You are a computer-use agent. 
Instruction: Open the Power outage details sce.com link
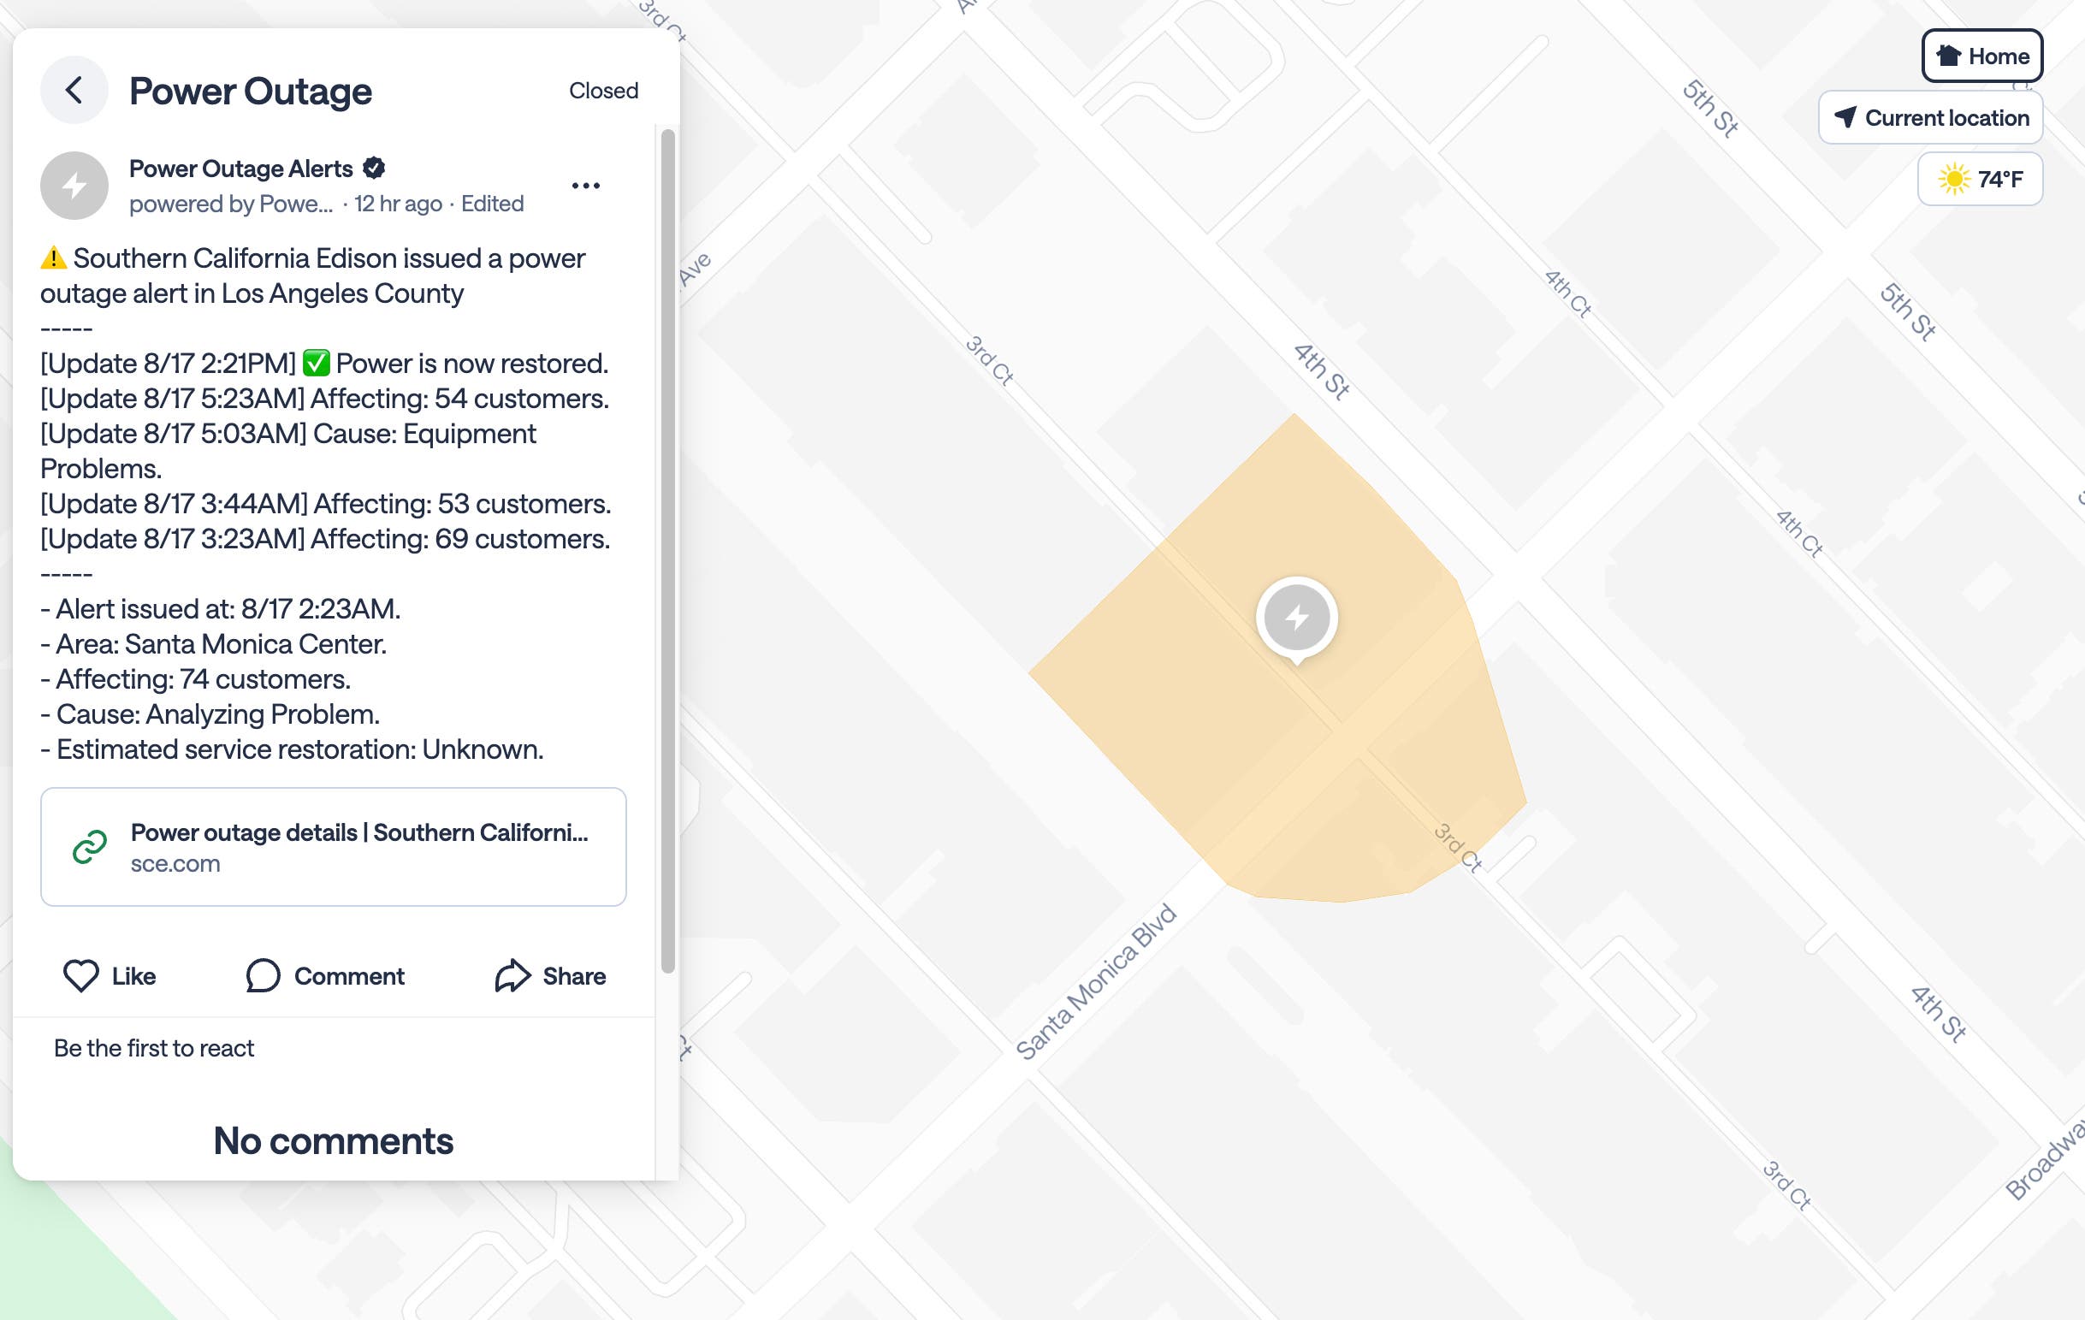(x=334, y=847)
